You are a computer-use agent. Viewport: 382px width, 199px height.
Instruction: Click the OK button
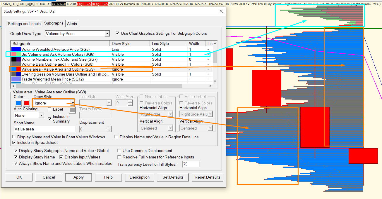[19, 177]
